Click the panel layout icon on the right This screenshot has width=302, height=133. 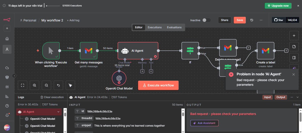(x=294, y=58)
